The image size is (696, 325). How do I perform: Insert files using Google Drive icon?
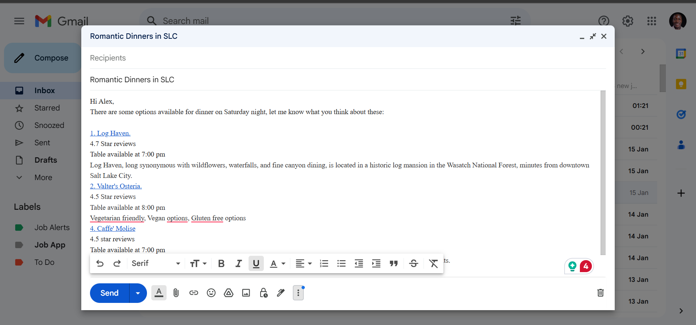(x=229, y=293)
